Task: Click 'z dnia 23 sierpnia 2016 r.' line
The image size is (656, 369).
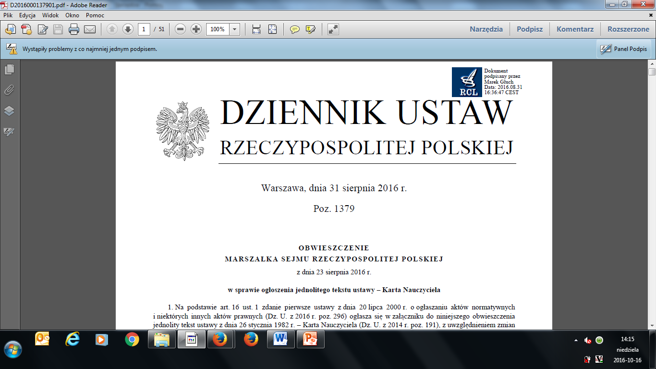Action: click(334, 272)
